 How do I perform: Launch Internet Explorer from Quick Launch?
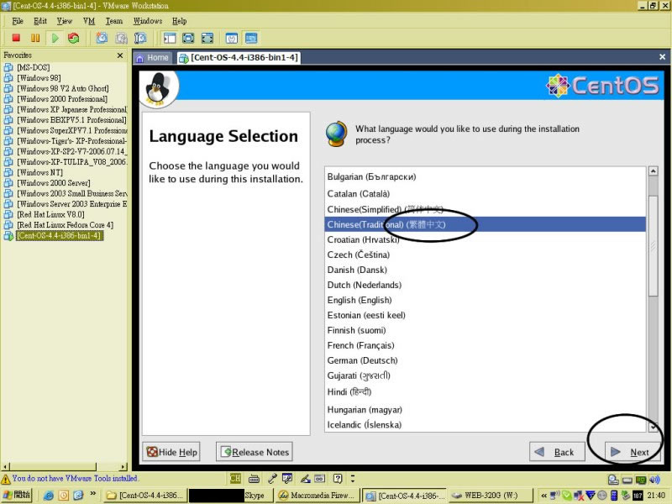click(49, 496)
